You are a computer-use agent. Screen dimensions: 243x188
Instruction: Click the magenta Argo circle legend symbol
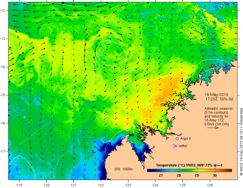(x=177, y=139)
